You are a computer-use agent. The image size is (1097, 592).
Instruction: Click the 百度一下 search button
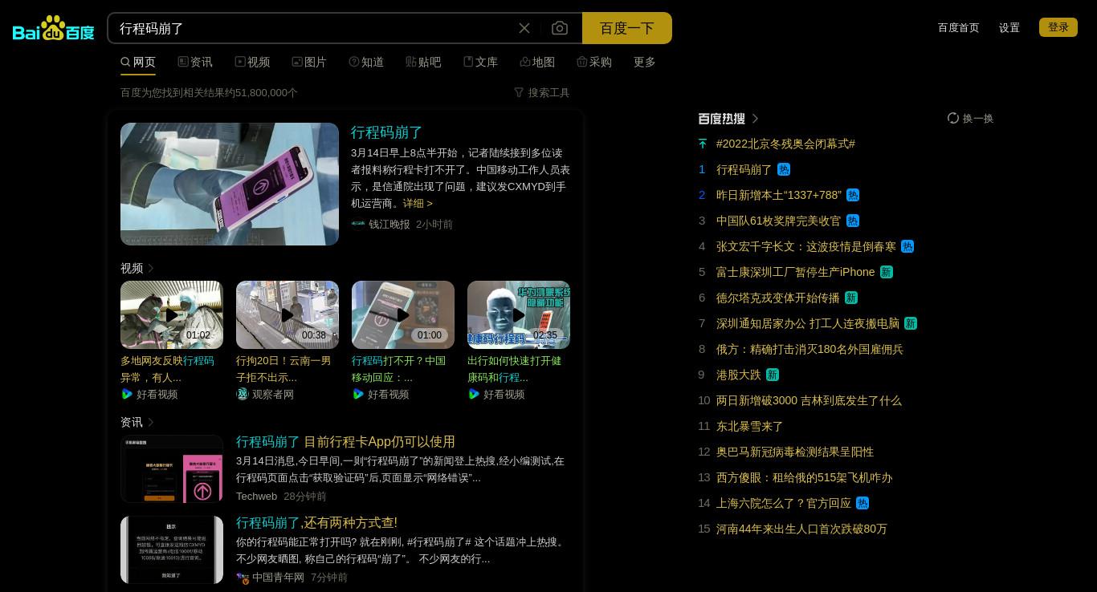pyautogui.click(x=627, y=28)
